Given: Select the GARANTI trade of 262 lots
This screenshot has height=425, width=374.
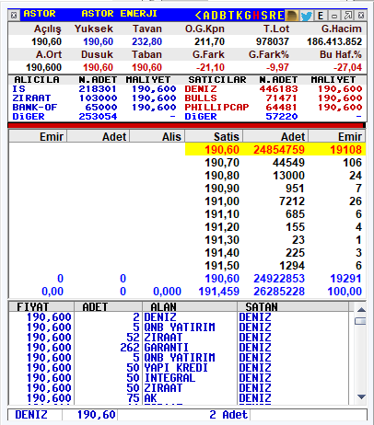Looking at the screenshot, I should [x=179, y=348].
